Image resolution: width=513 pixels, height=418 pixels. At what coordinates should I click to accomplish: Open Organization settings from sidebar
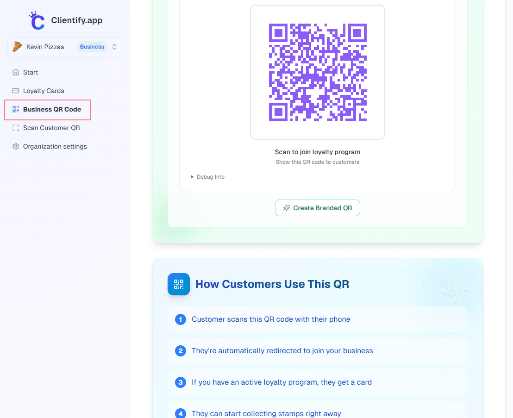click(55, 146)
